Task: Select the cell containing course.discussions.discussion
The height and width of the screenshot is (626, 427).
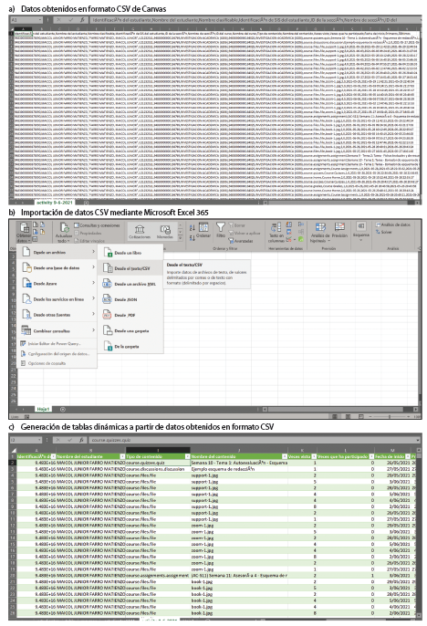Action: pyautogui.click(x=158, y=469)
